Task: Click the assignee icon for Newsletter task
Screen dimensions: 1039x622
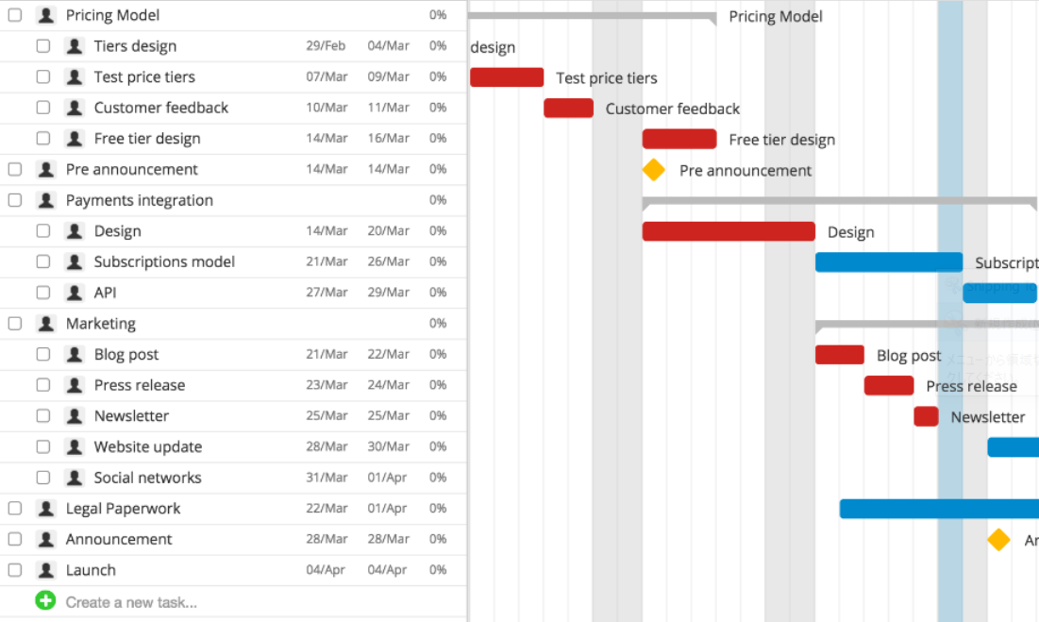Action: [74, 416]
